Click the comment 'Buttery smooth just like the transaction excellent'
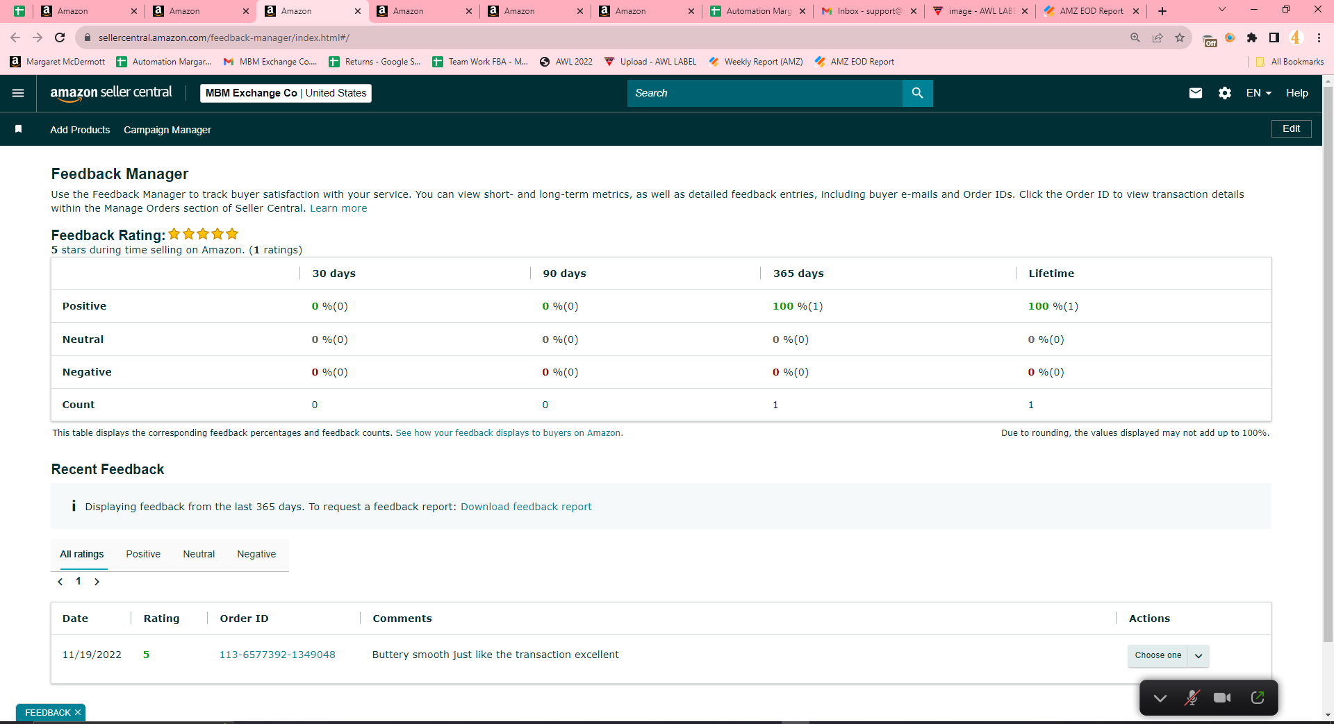 [x=495, y=655]
